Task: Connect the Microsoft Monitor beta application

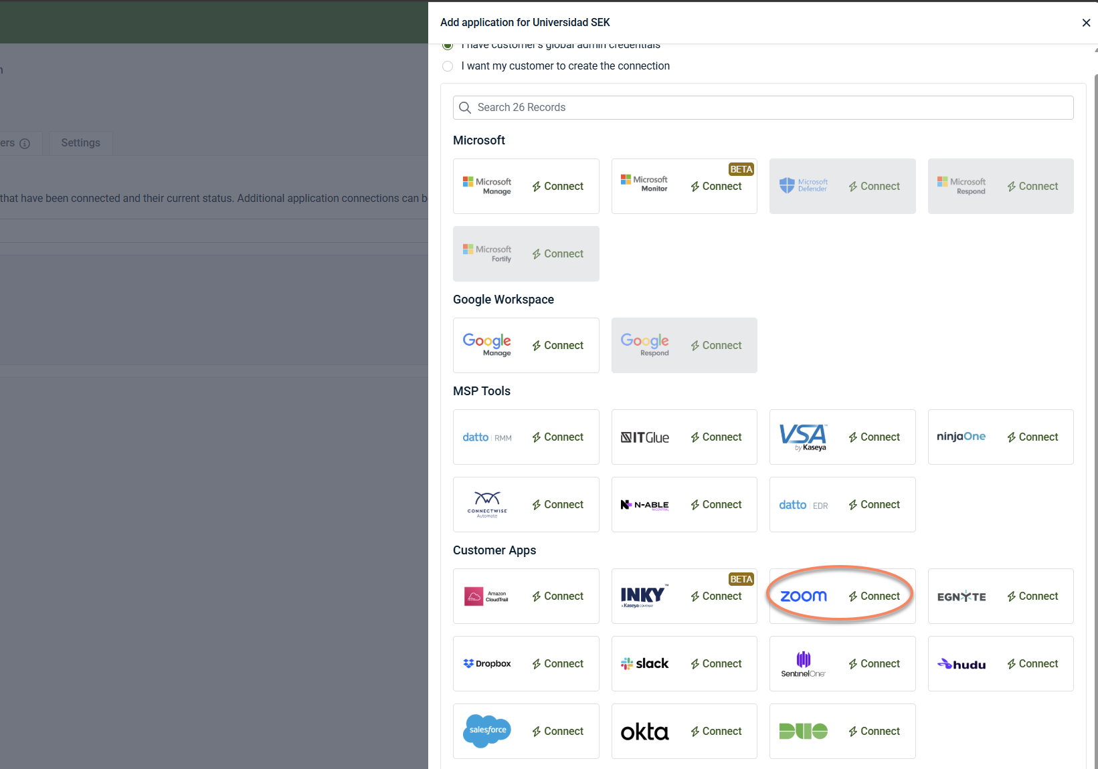Action: coord(716,187)
